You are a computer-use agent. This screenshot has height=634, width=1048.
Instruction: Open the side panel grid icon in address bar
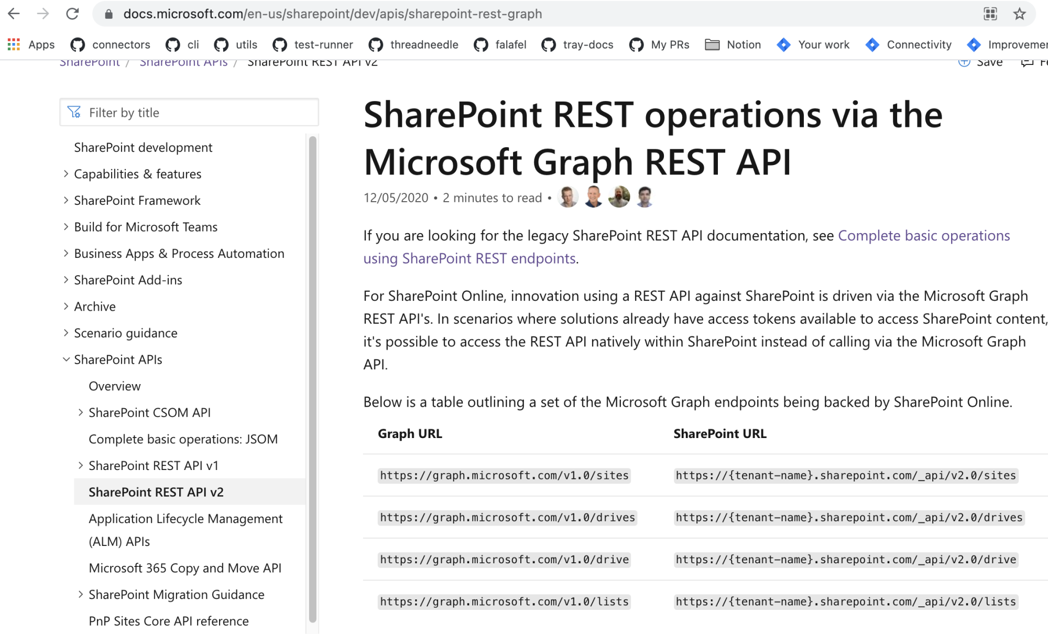[x=990, y=14]
